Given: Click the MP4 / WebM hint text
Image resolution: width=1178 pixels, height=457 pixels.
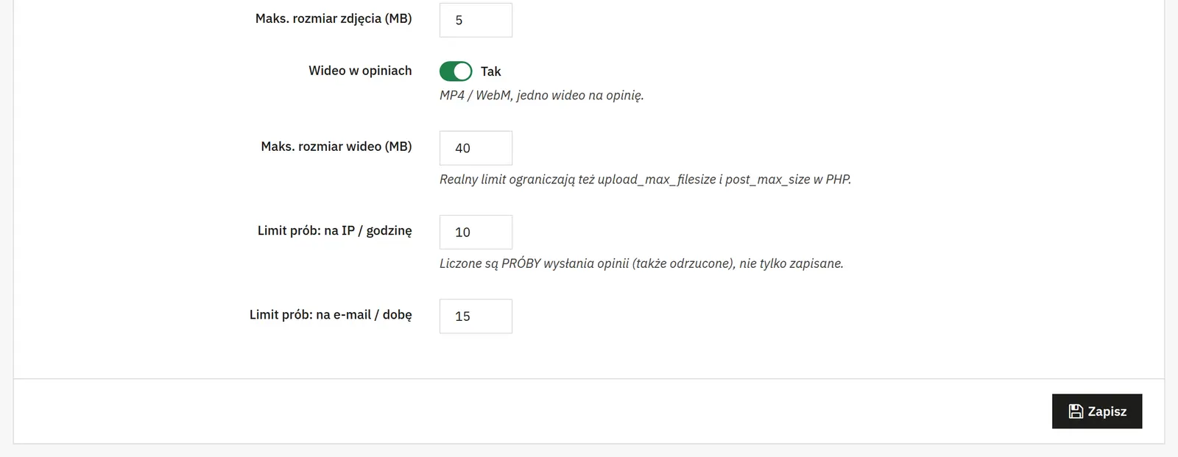Looking at the screenshot, I should click(x=542, y=95).
